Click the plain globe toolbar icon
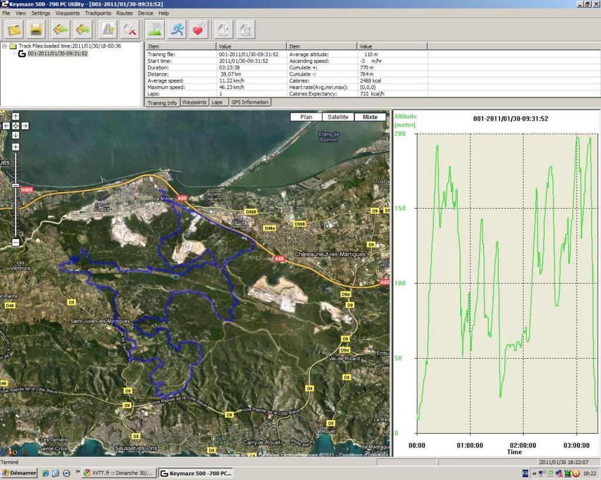The width and height of the screenshot is (601, 480). (x=224, y=29)
